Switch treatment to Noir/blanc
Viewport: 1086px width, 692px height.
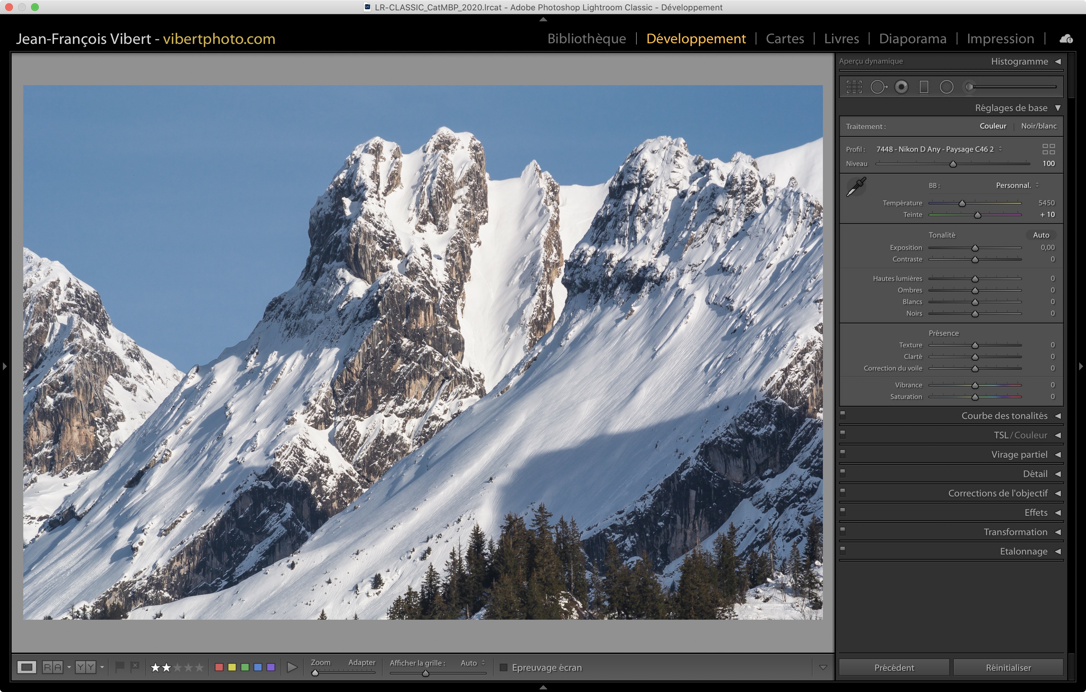coord(1038,126)
